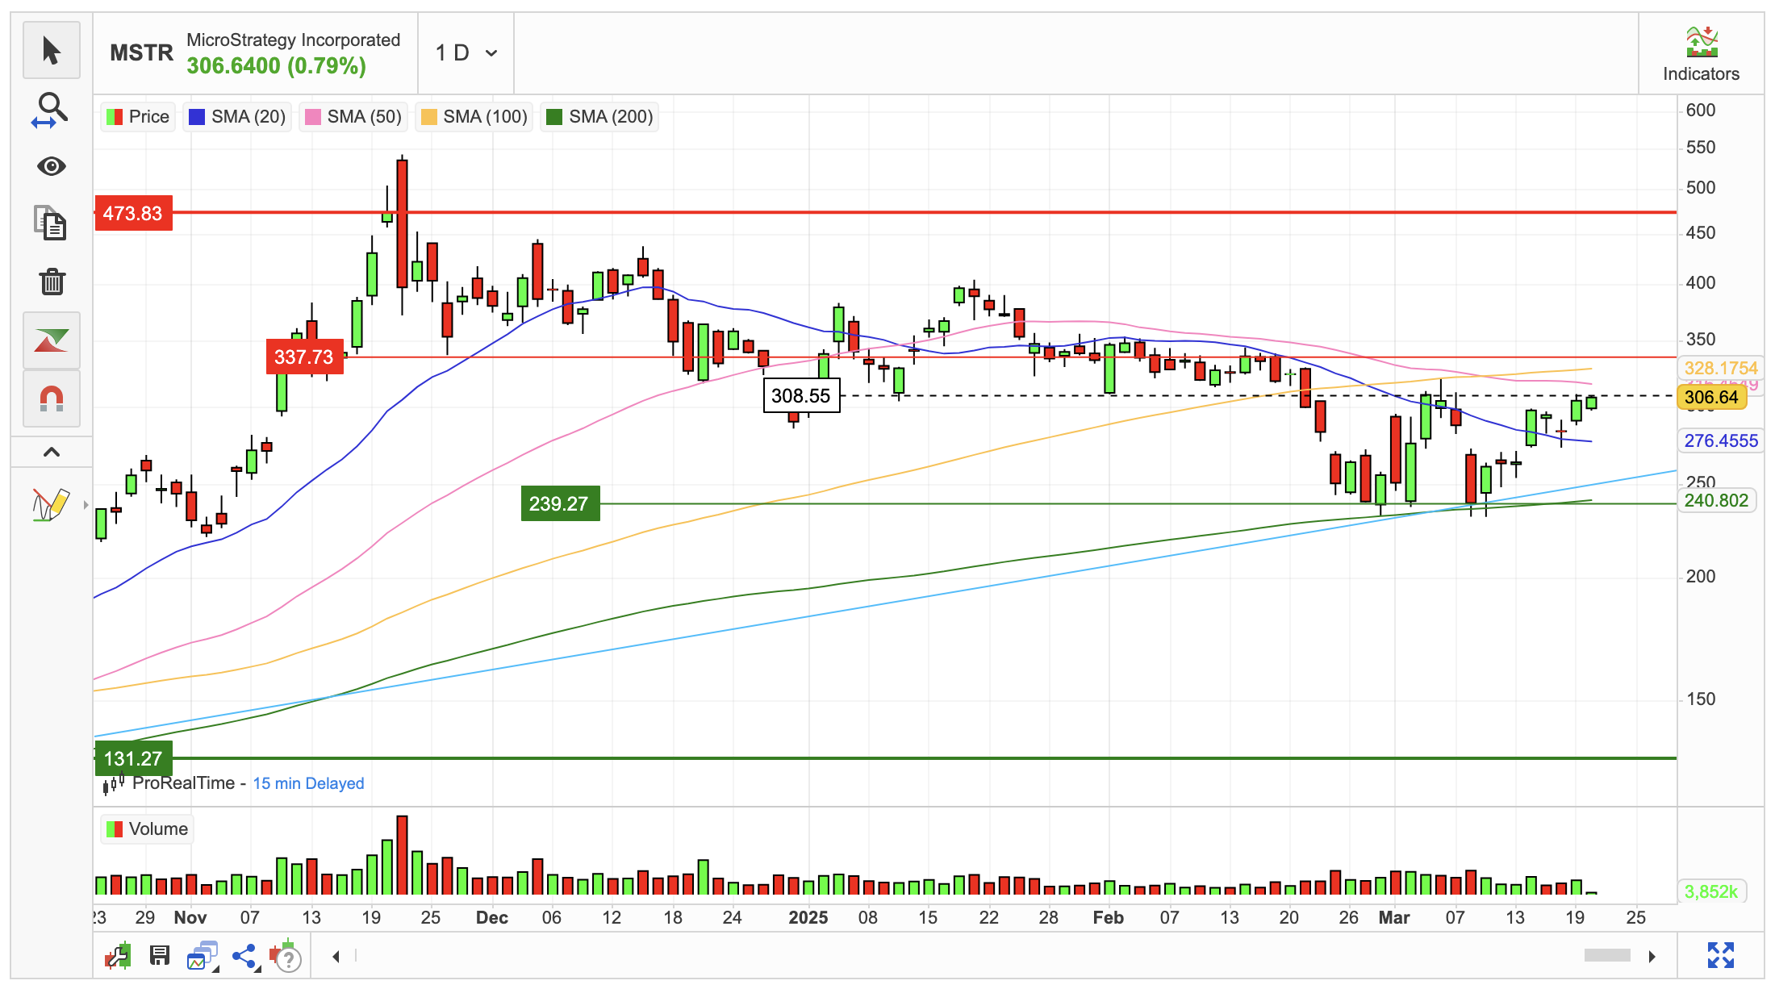Toggle the SMA (20) legend item
This screenshot has width=1775, height=989.
click(x=237, y=117)
